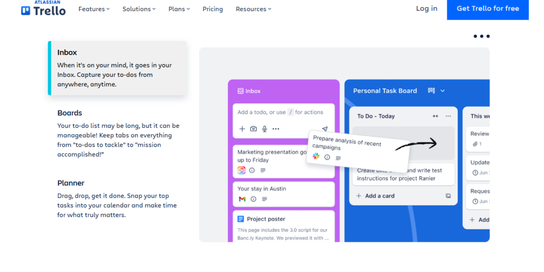This screenshot has height=272, width=544.
Task: Click info icon on campaigns card
Action: click(x=327, y=157)
